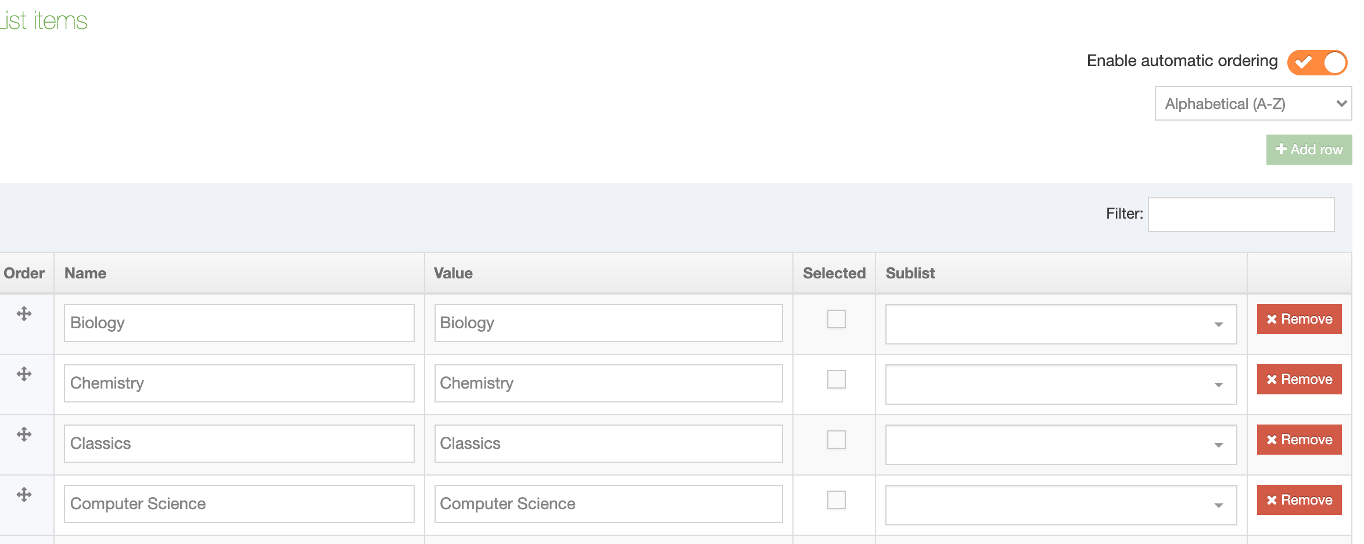Disable the automatic ordering toggle

pyautogui.click(x=1317, y=62)
